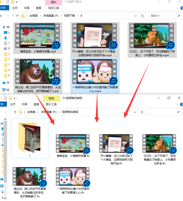This screenshot has height=201, width=183.
Task: Click the Pictures icon in the top sidebar
Action: pos(5,49)
